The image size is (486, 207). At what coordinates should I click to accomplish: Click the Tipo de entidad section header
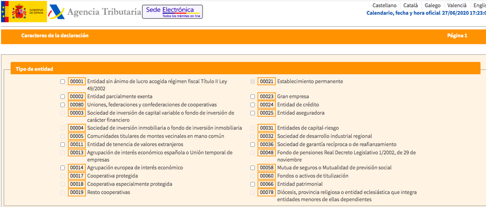(35, 69)
